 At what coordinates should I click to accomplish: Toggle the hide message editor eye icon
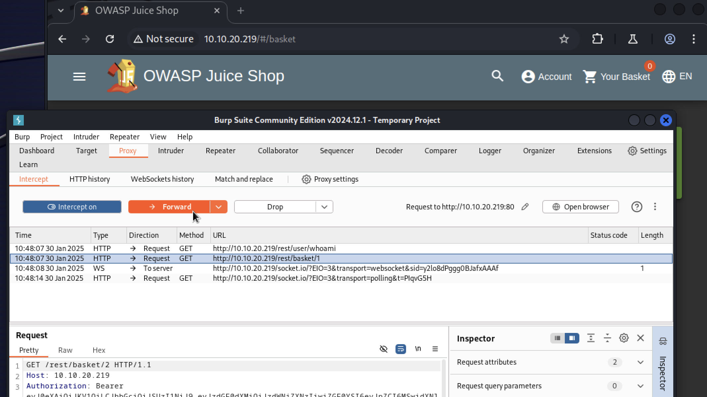(x=383, y=349)
